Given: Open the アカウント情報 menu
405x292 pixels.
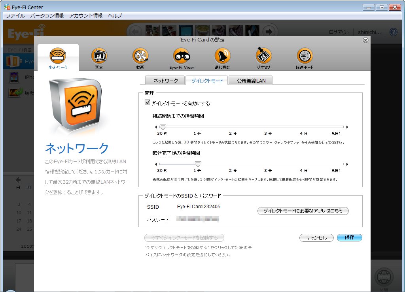Looking at the screenshot, I should [x=86, y=16].
